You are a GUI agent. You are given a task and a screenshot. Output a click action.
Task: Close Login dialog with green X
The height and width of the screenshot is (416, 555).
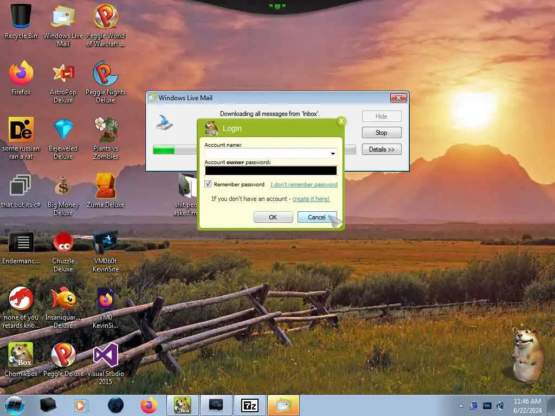(x=341, y=121)
